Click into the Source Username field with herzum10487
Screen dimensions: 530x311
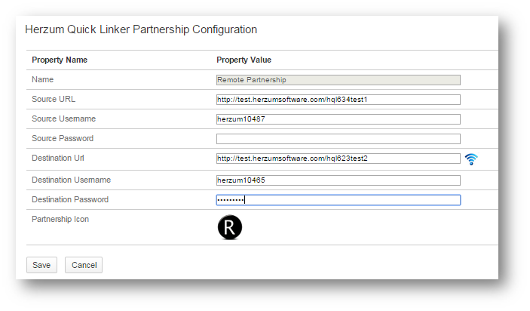(338, 119)
